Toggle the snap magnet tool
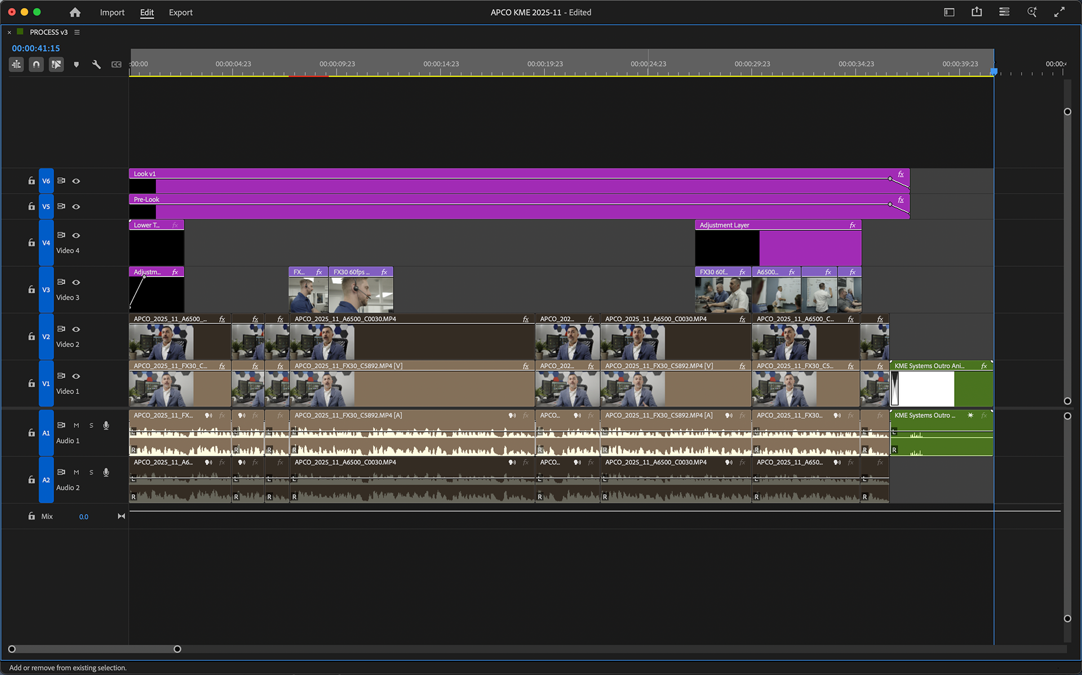Image resolution: width=1082 pixels, height=675 pixels. click(x=36, y=64)
